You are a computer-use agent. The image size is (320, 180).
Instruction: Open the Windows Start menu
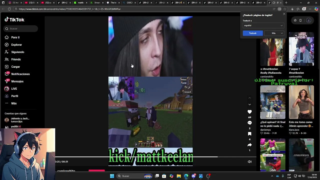tap(112, 176)
